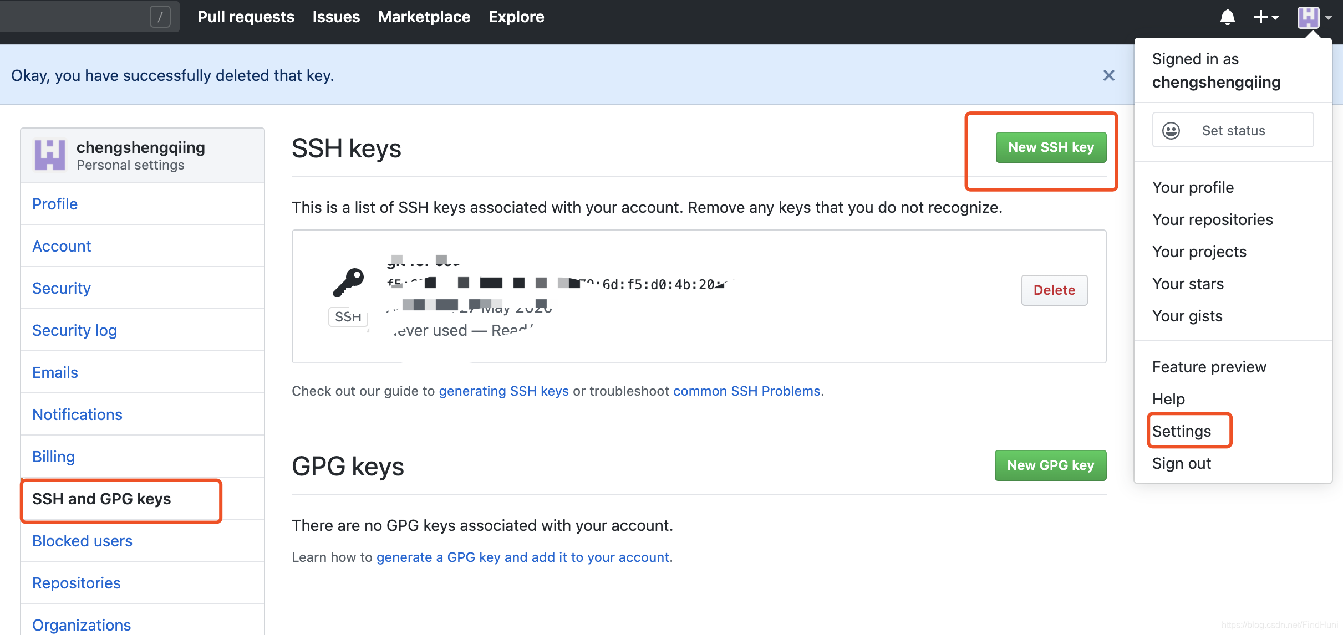Go to Security log settings page

74,330
